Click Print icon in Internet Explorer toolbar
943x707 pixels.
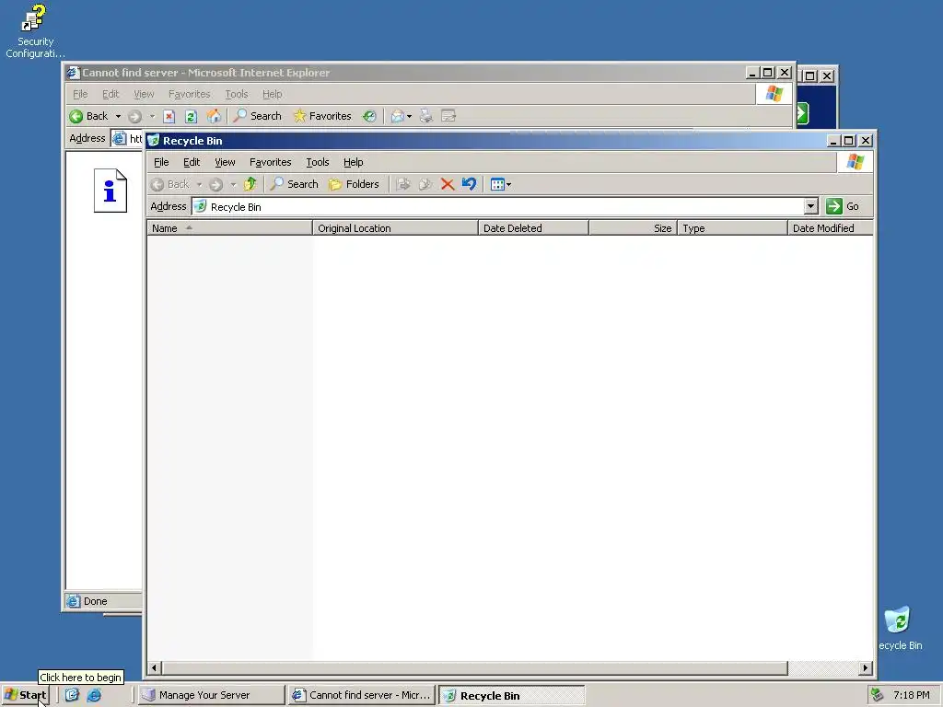tap(426, 116)
